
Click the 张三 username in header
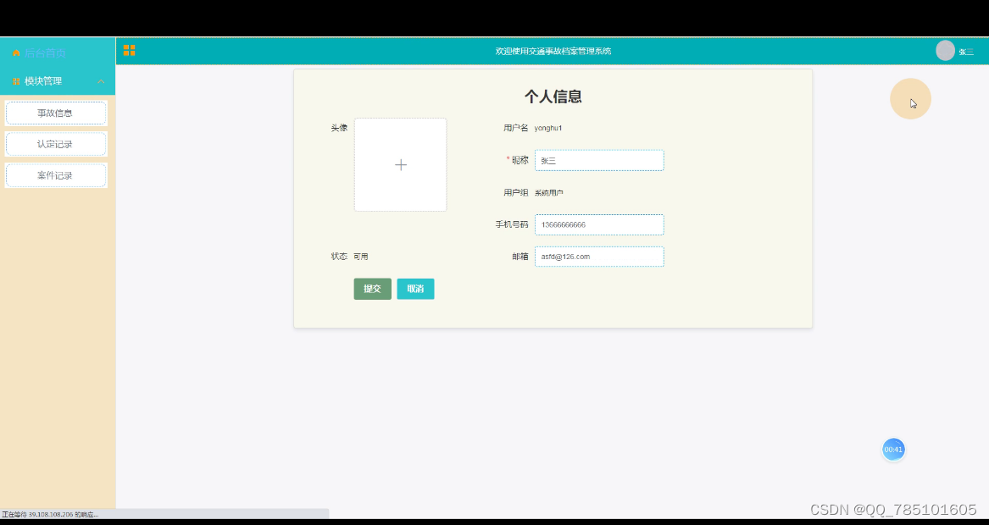[966, 52]
